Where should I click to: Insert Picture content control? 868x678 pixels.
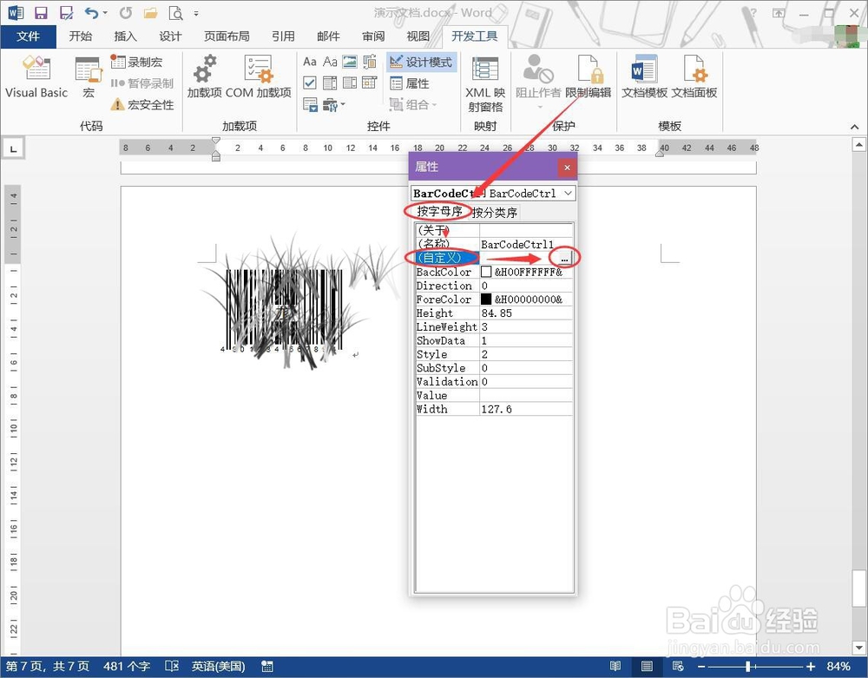(x=350, y=62)
